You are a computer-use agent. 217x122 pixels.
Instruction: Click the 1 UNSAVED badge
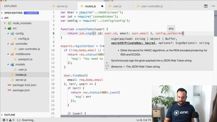31,13
